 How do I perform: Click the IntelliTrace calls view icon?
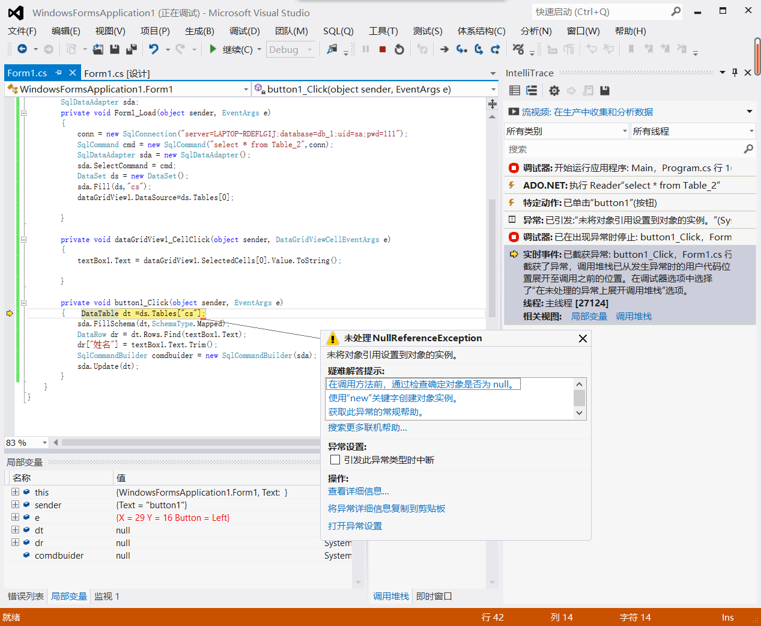click(x=532, y=90)
